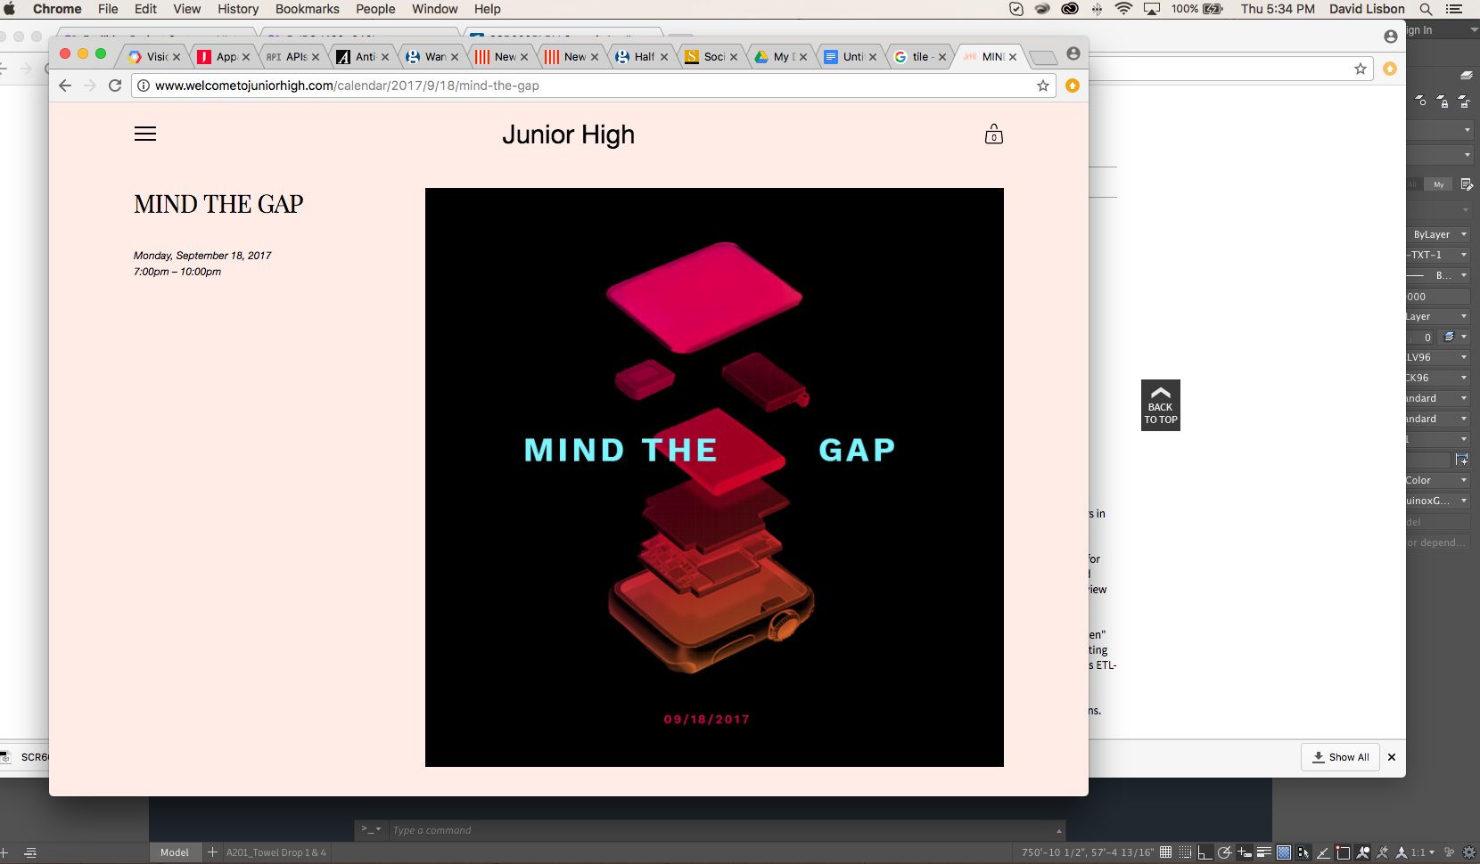1480x864 pixels.
Task: Open the File menu
Action: (x=108, y=9)
